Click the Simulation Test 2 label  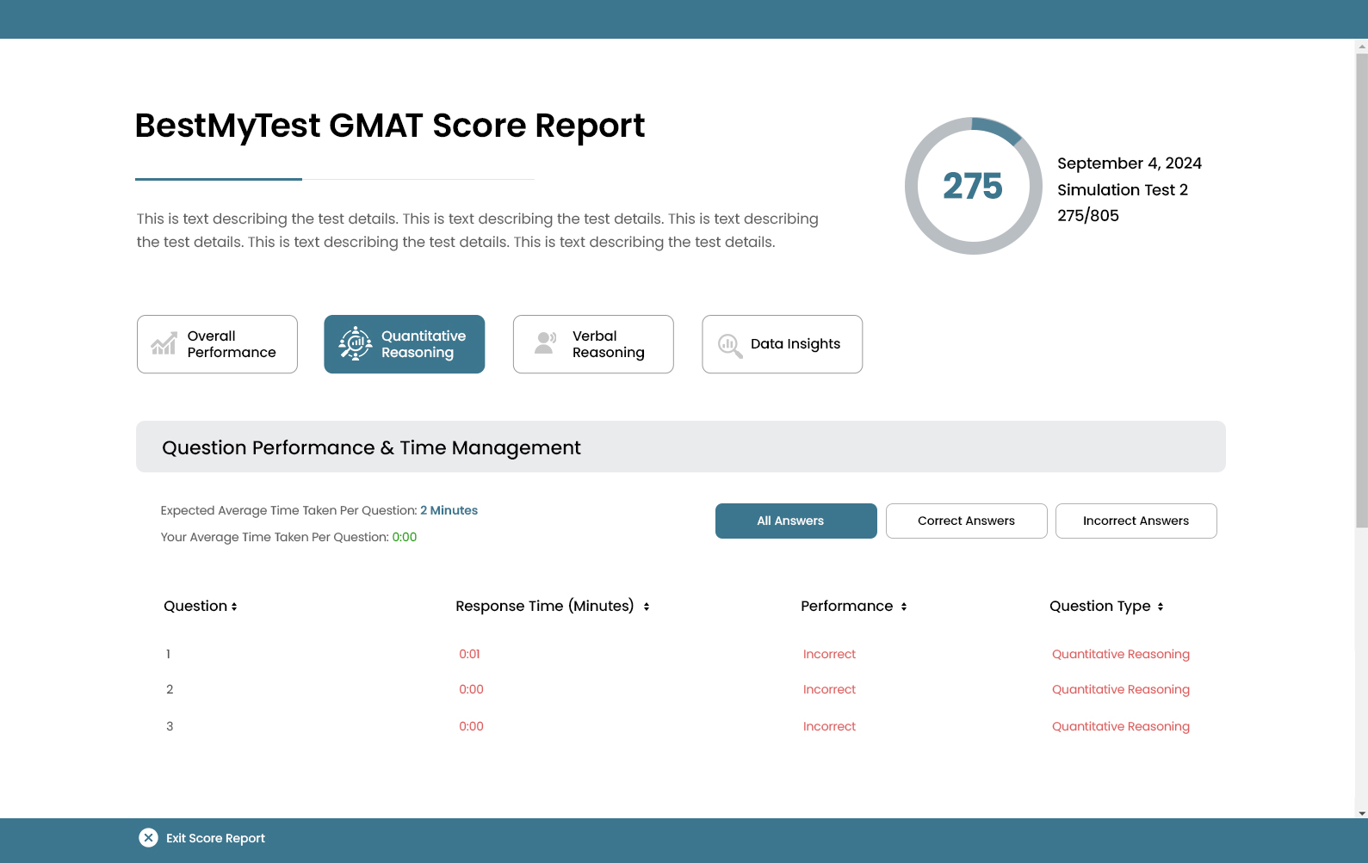tap(1123, 190)
